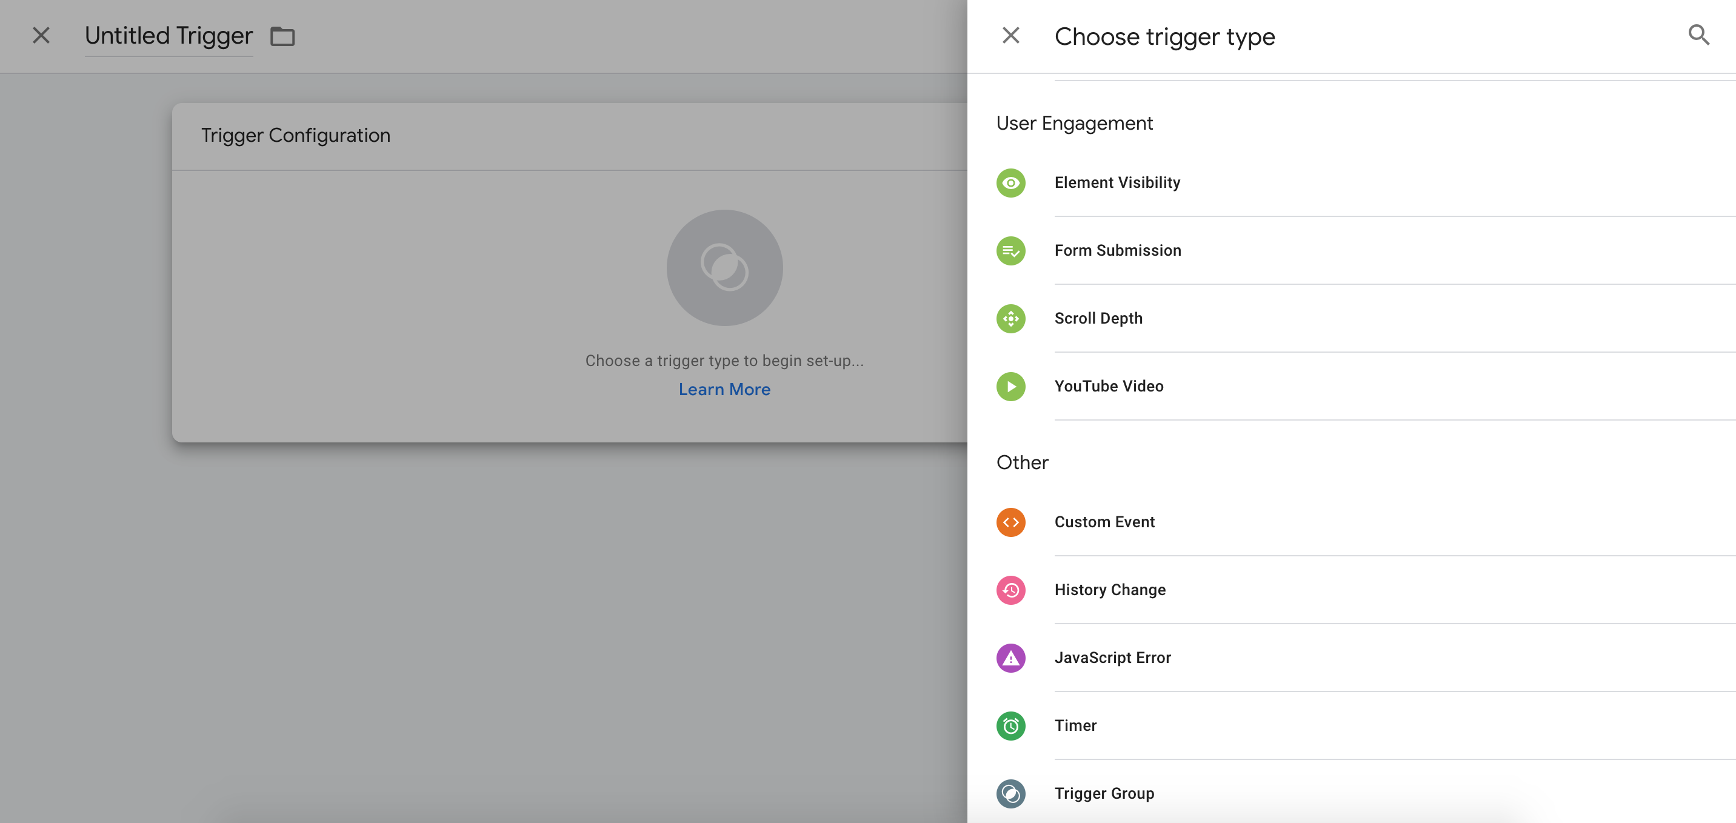Screen dimensions: 1736x823
Task: Open search in Choose trigger type panel
Action: click(1698, 35)
